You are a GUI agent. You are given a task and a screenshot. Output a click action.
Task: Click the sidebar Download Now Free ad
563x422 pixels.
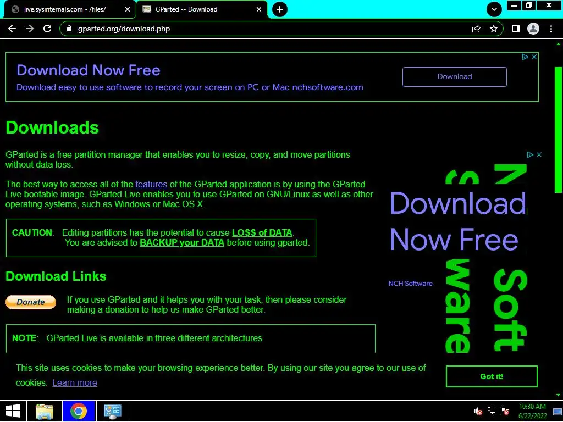pos(458,221)
